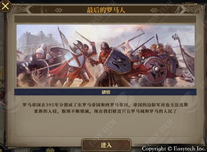The width and height of the screenshot is (207, 152).
Task: Select the empty brown bar above the illustration
Action: point(105,19)
